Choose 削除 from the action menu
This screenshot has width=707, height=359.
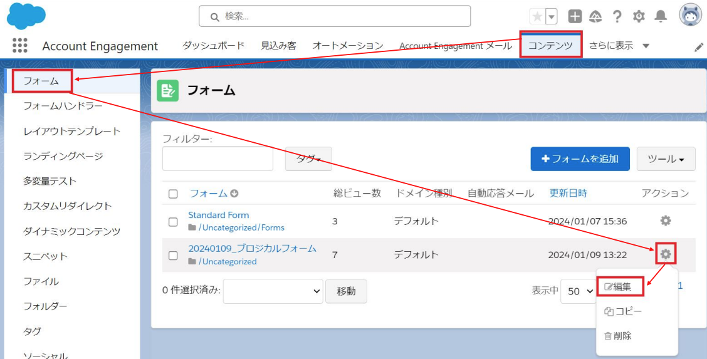click(618, 336)
